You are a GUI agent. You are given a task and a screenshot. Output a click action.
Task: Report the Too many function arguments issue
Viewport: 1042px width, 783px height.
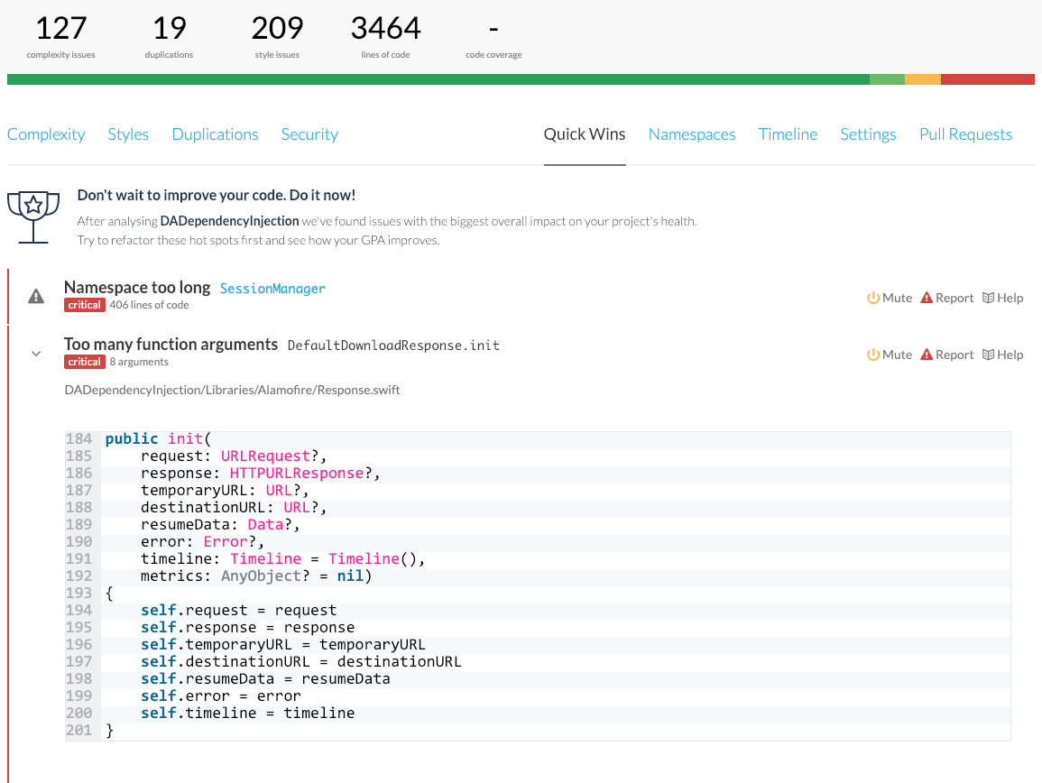click(946, 355)
